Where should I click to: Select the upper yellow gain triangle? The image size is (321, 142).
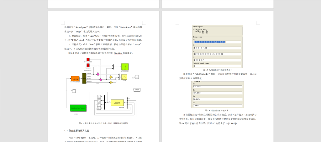coord(111,77)
